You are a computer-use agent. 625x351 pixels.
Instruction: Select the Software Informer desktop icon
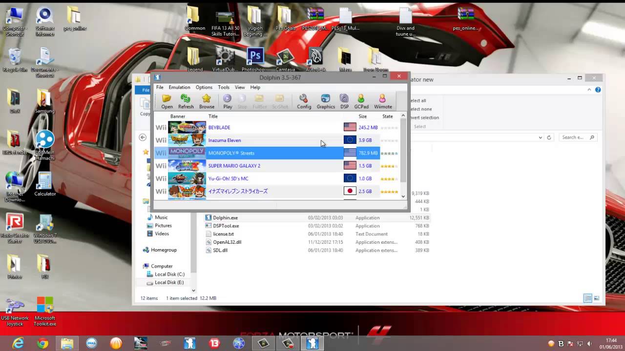pyautogui.click(x=44, y=22)
